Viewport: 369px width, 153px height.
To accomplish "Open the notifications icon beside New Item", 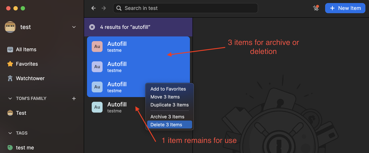I will pos(315,8).
